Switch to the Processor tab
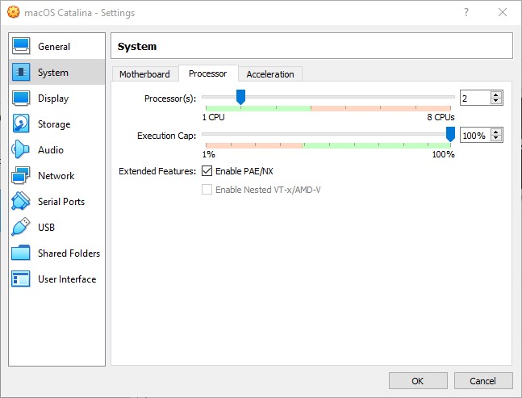 pos(208,73)
